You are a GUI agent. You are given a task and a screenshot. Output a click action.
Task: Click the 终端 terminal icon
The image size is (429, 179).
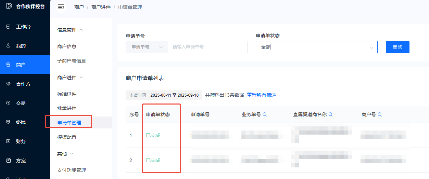coord(8,122)
